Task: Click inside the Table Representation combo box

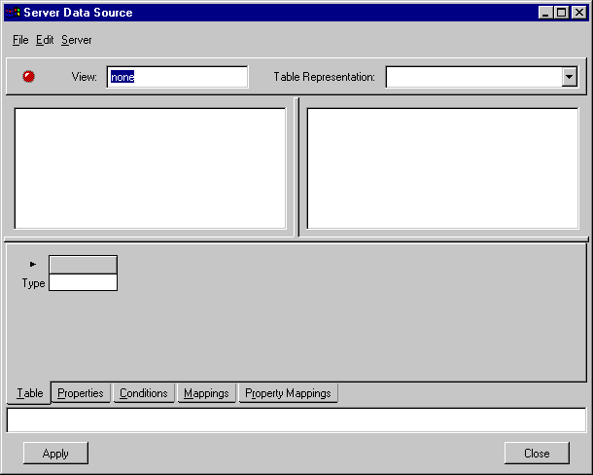Action: [x=472, y=77]
